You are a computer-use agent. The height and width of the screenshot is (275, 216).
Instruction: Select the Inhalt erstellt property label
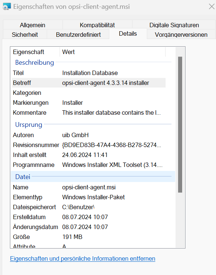click(x=30, y=155)
